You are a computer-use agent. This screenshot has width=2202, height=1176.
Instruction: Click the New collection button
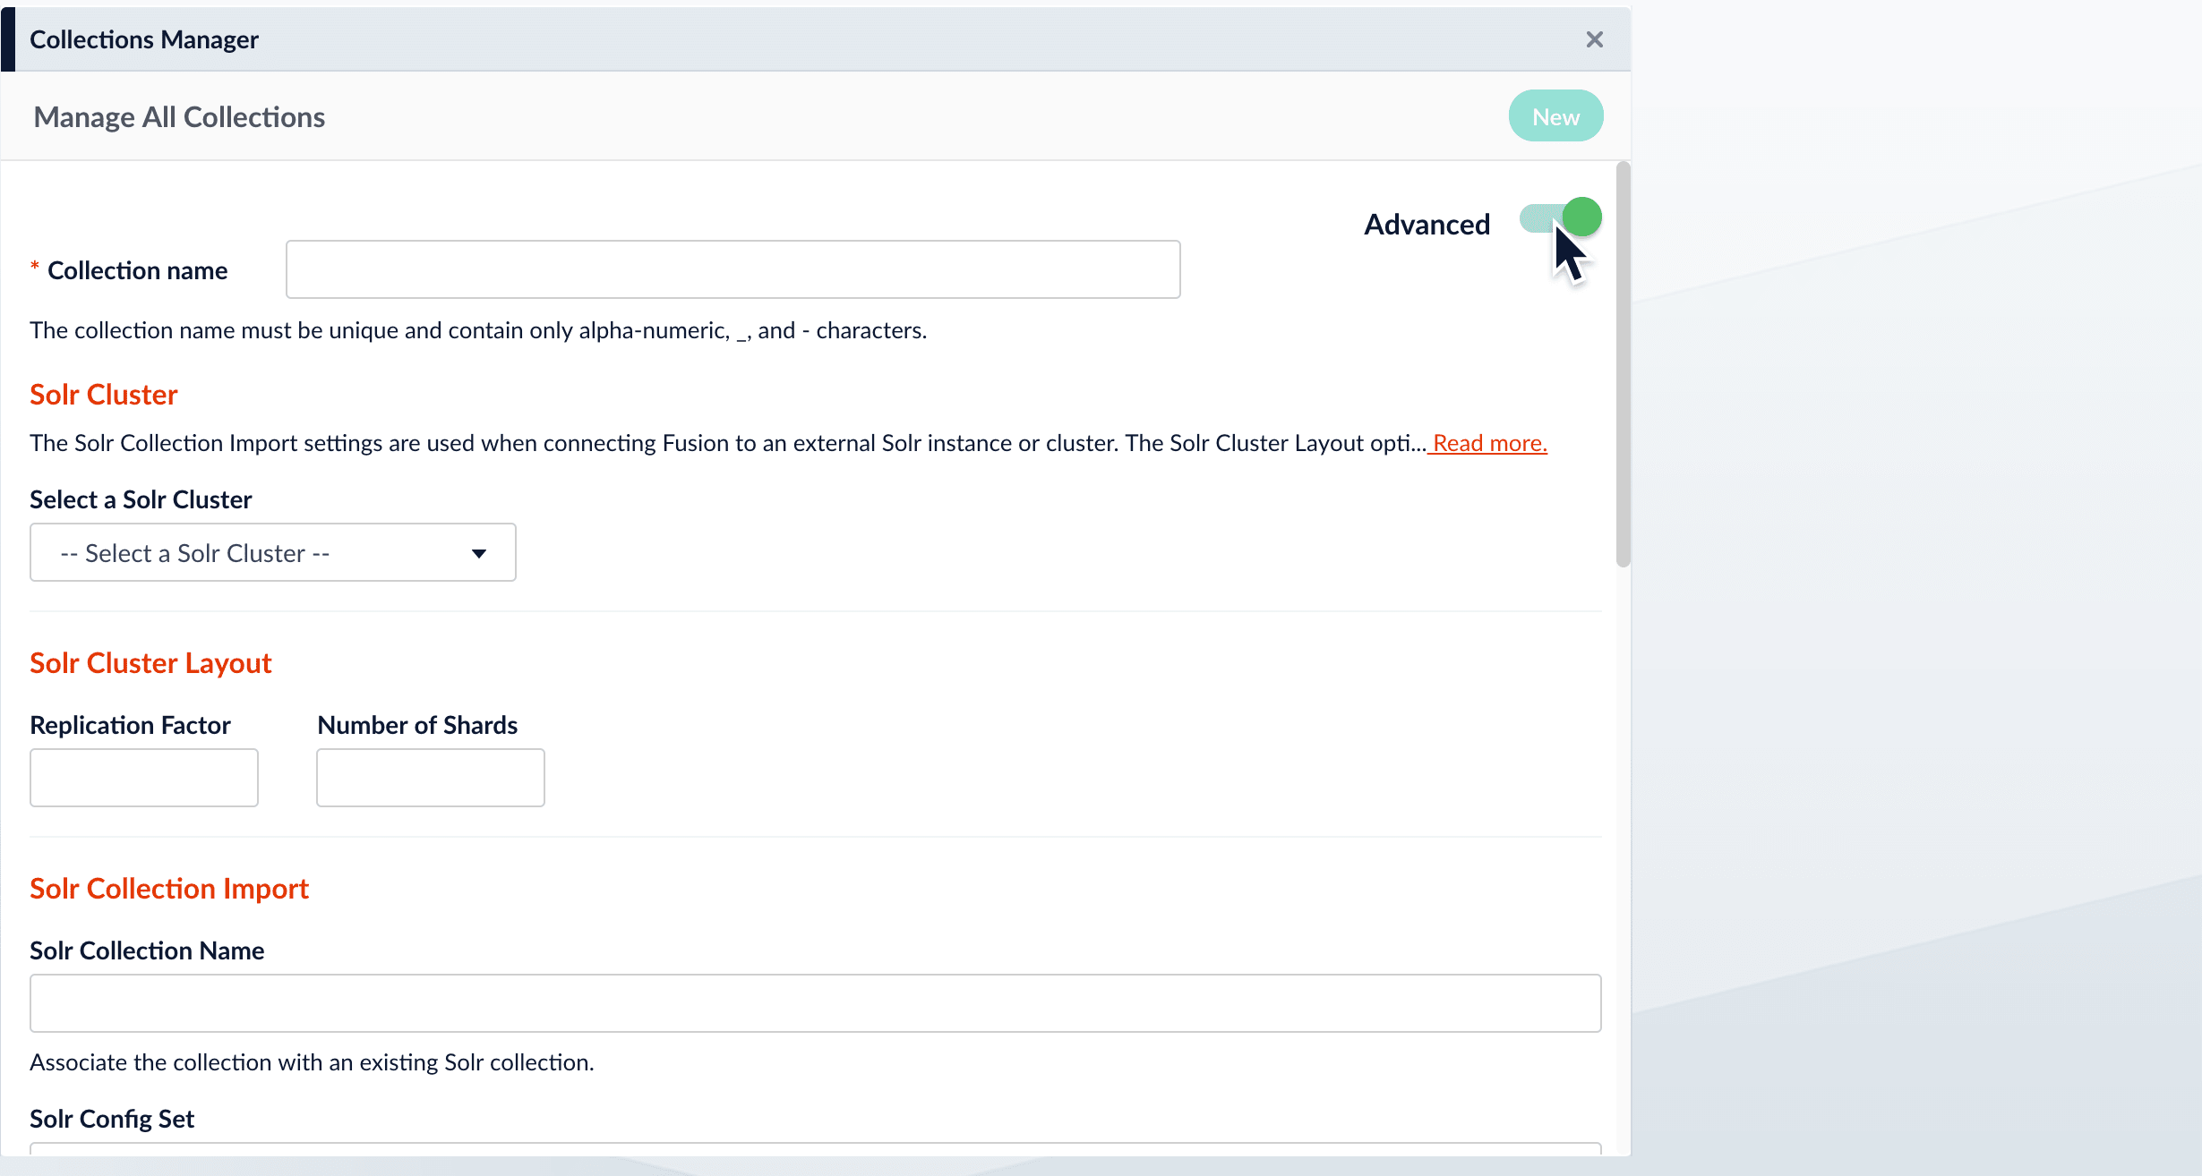point(1555,116)
